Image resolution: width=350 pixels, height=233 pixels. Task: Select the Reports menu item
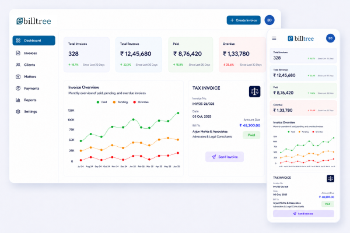click(x=30, y=100)
